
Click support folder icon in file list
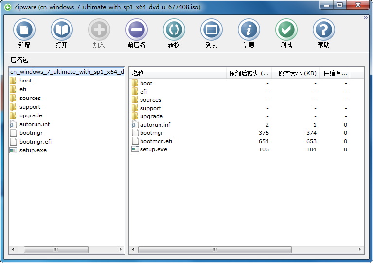135,108
